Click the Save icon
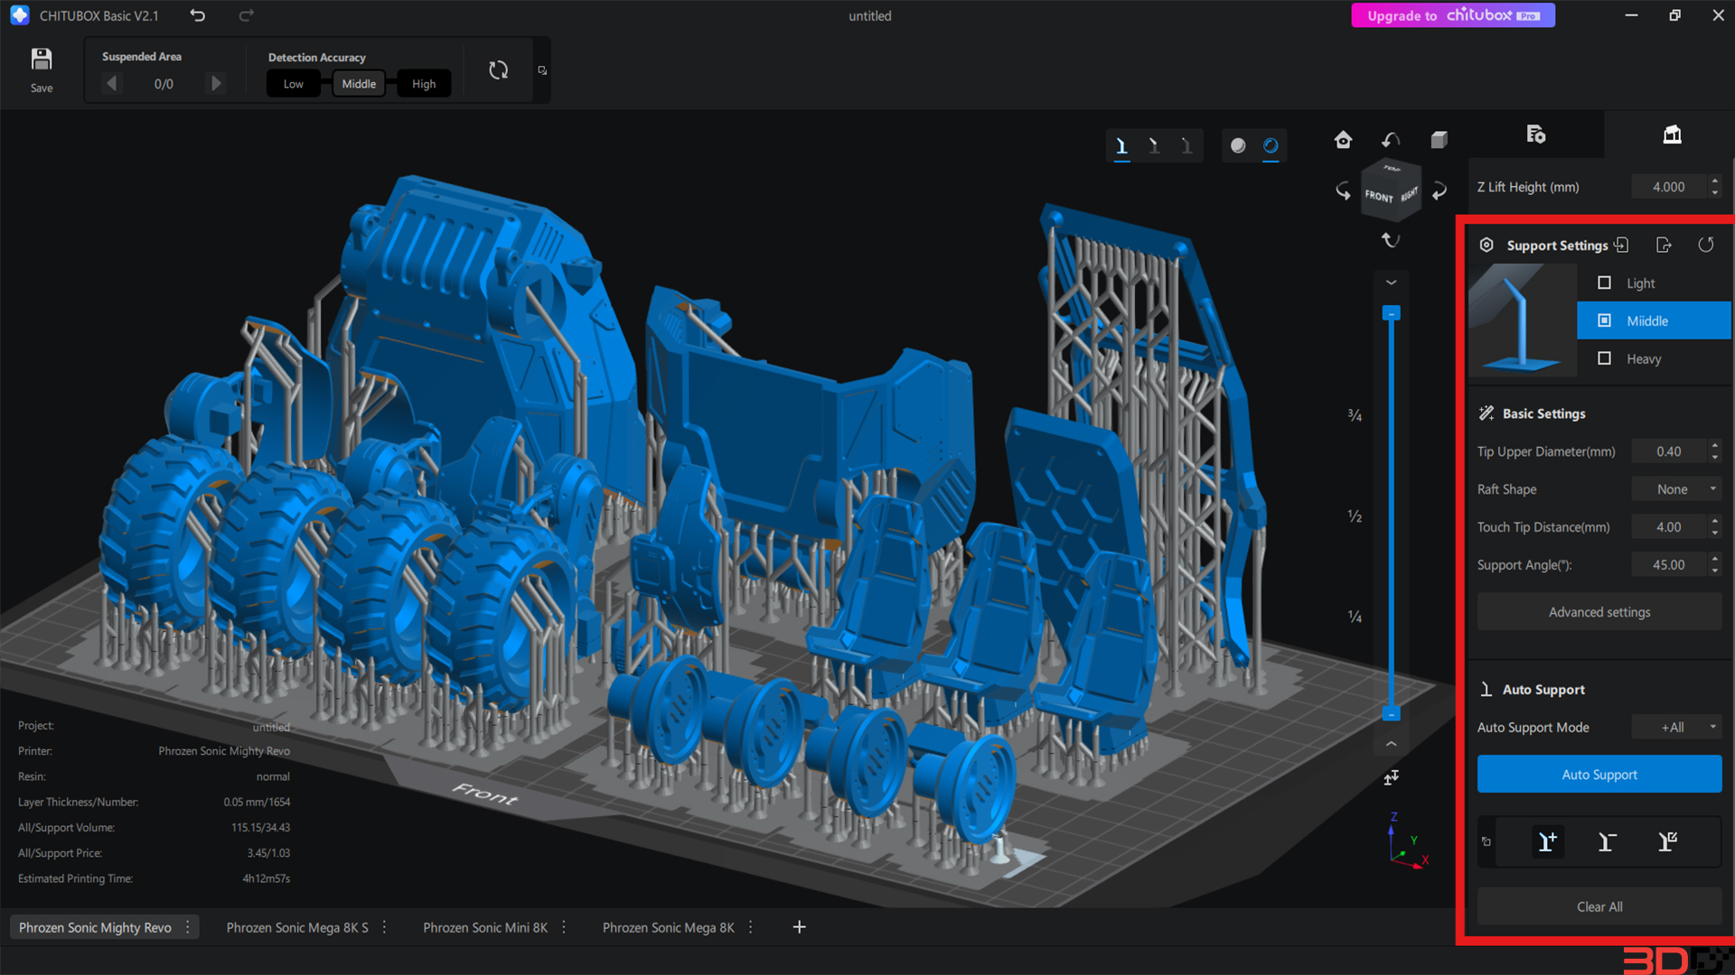Image resolution: width=1735 pixels, height=975 pixels. click(42, 60)
